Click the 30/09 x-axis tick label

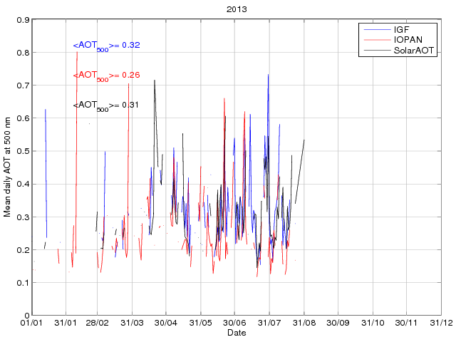click(337, 323)
